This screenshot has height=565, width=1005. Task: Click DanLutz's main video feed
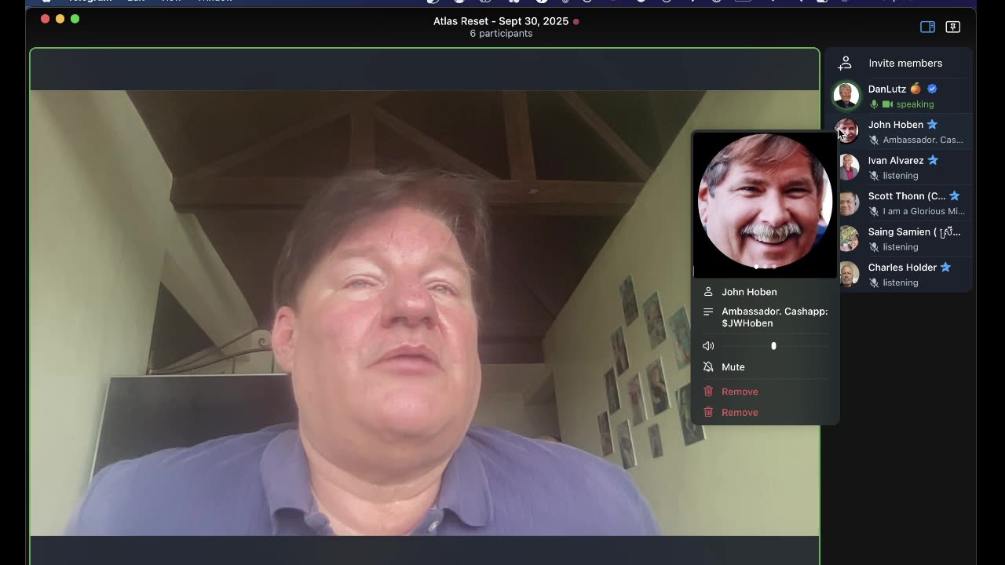[425, 312]
